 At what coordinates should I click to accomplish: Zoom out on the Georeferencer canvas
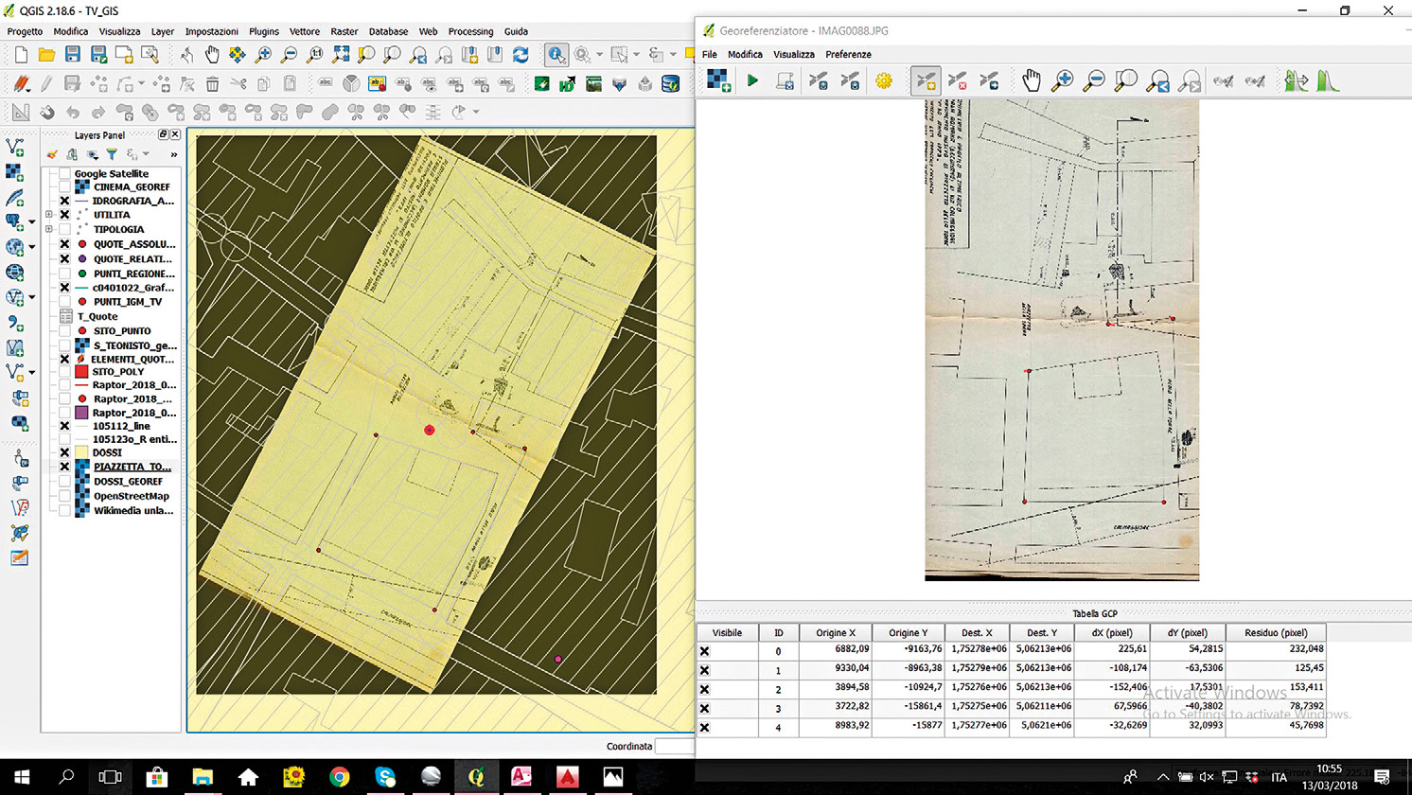1094,81
